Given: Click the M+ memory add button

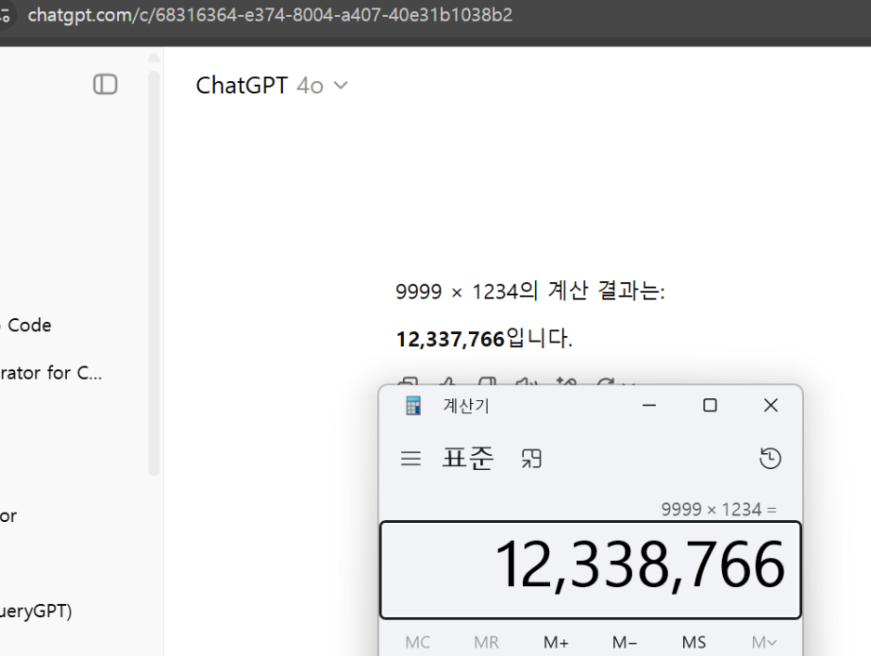Looking at the screenshot, I should click(x=556, y=643).
